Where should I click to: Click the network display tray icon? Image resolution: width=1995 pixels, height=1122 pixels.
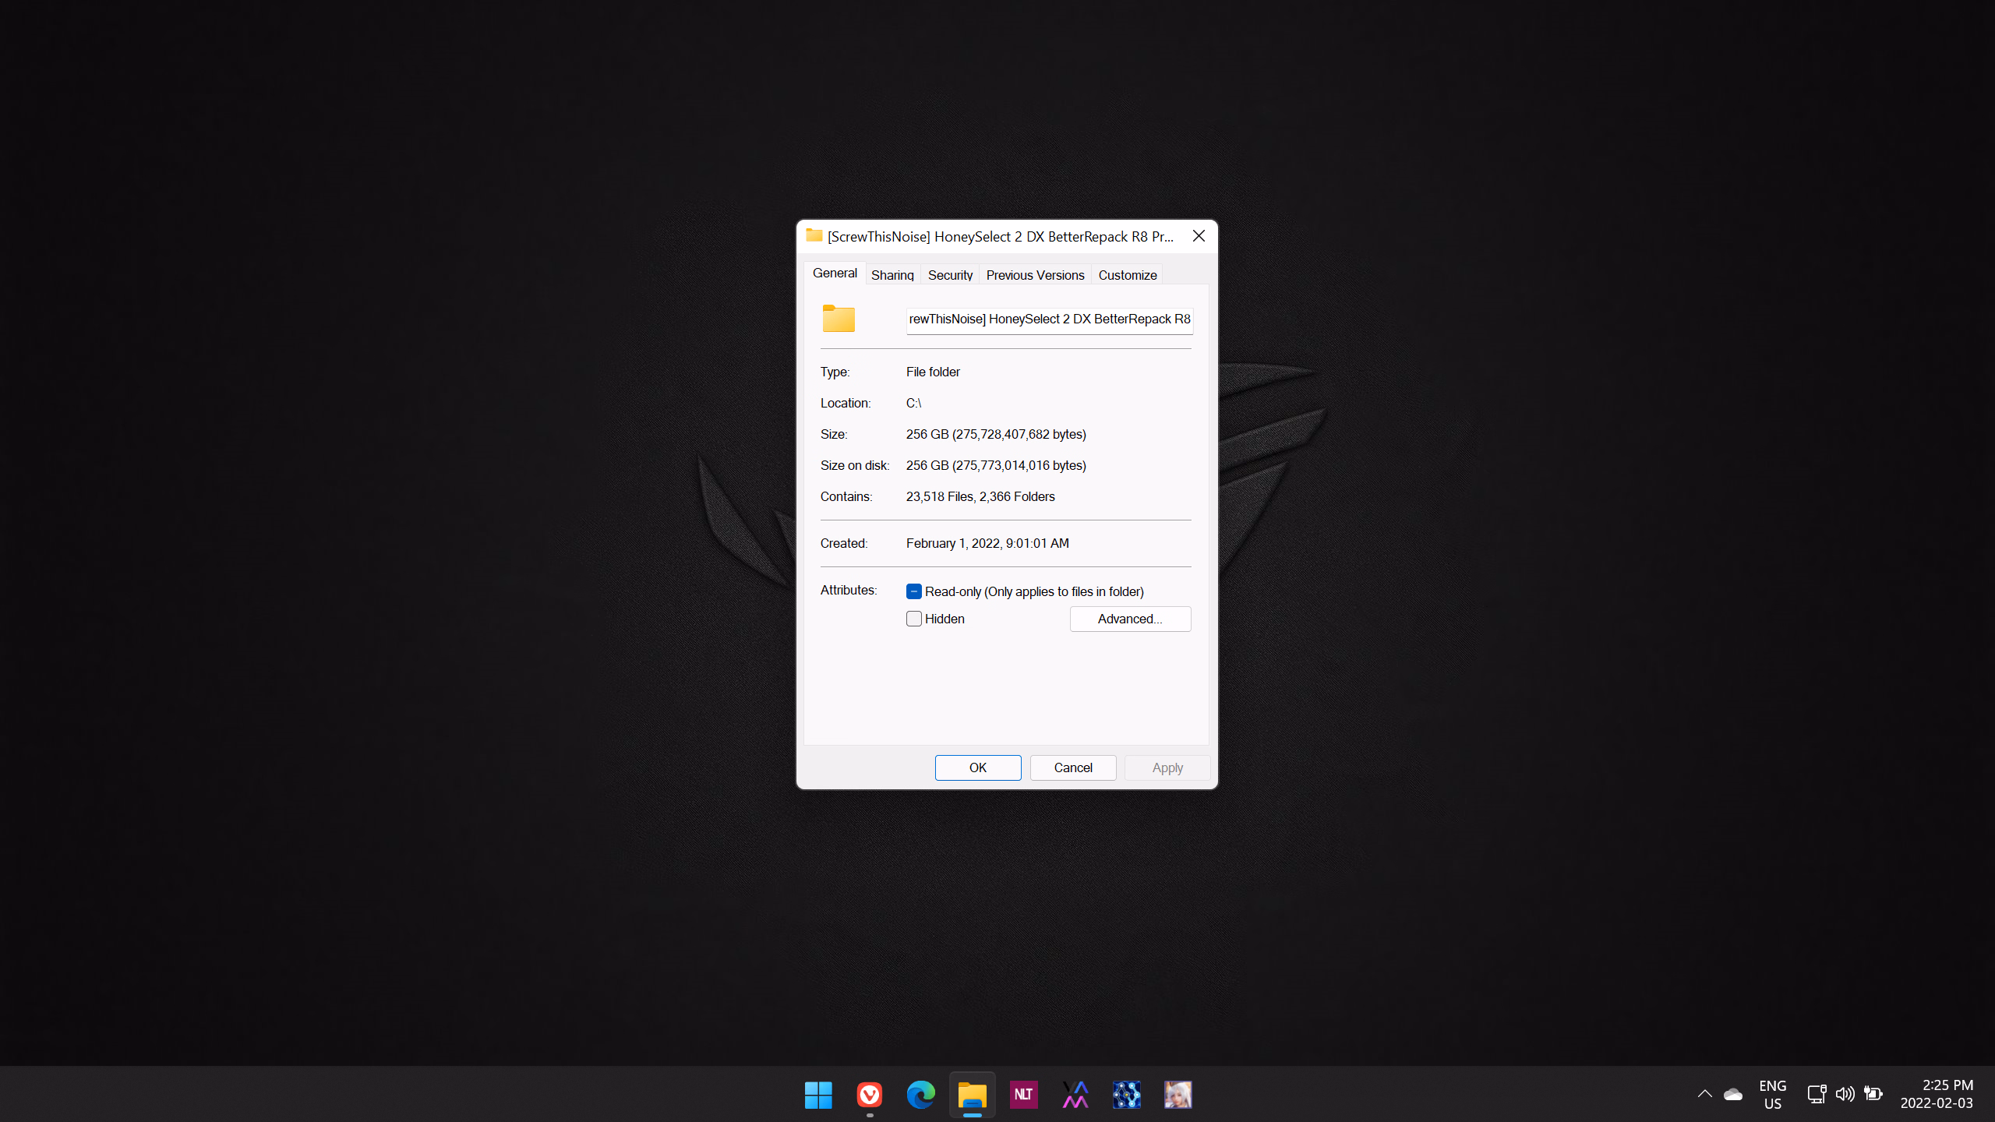click(x=1817, y=1095)
